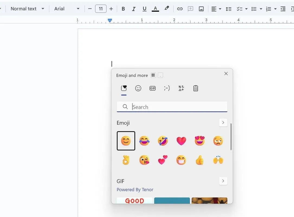Select the GIF tab in the emoji panel
The height and width of the screenshot is (217, 294).
click(153, 88)
